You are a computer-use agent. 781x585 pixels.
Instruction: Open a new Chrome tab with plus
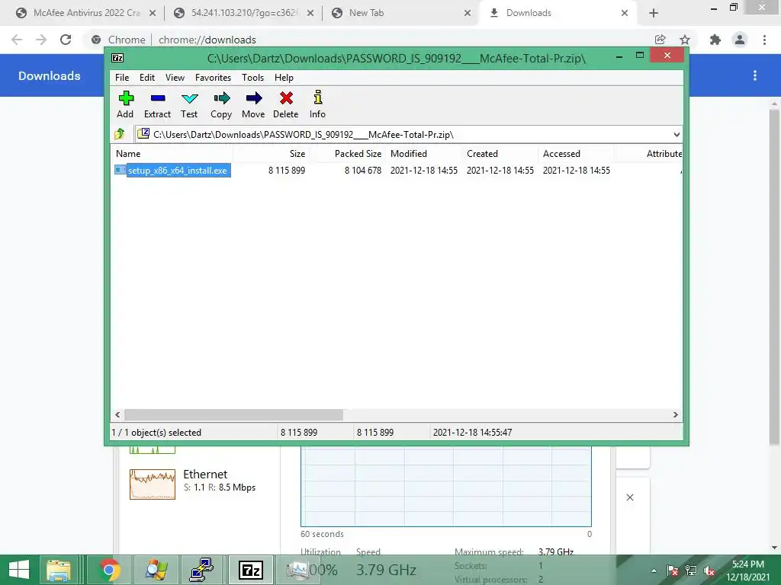tap(654, 13)
